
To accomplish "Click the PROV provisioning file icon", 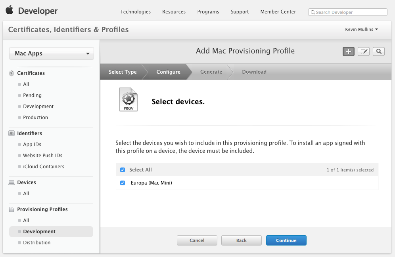I will pos(128,99).
